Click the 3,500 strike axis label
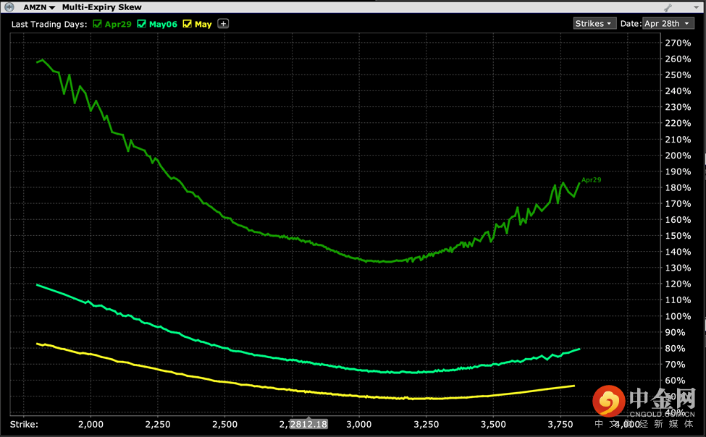 click(x=493, y=425)
